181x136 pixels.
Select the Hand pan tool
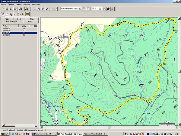point(7,14)
